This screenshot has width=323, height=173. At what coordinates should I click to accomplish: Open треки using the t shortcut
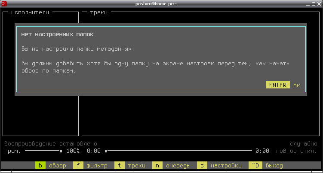[x=130, y=165]
